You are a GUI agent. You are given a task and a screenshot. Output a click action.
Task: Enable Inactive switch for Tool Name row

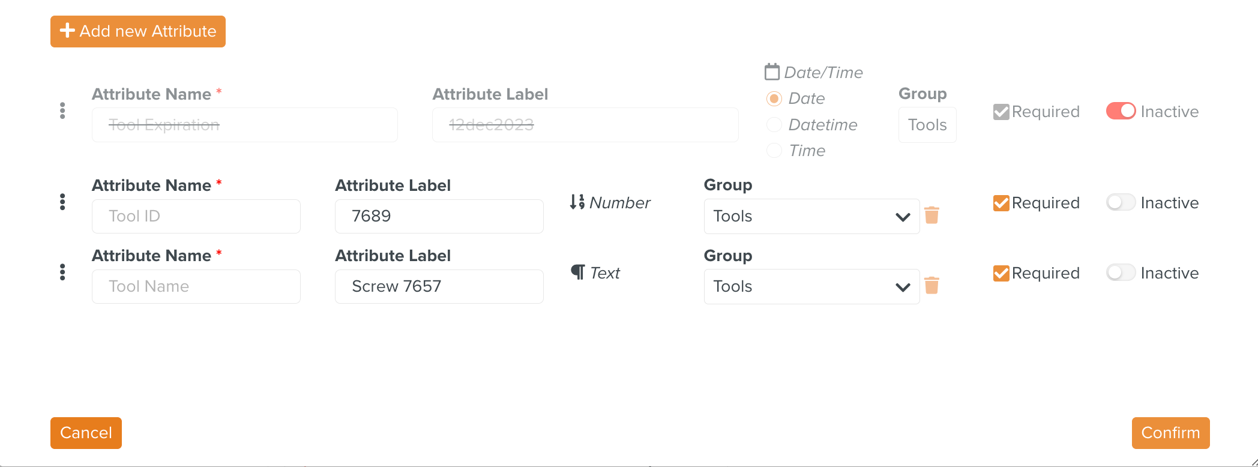[1121, 273]
